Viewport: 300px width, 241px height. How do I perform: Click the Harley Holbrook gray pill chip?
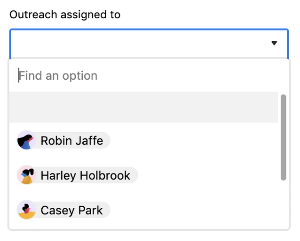[x=78, y=175]
